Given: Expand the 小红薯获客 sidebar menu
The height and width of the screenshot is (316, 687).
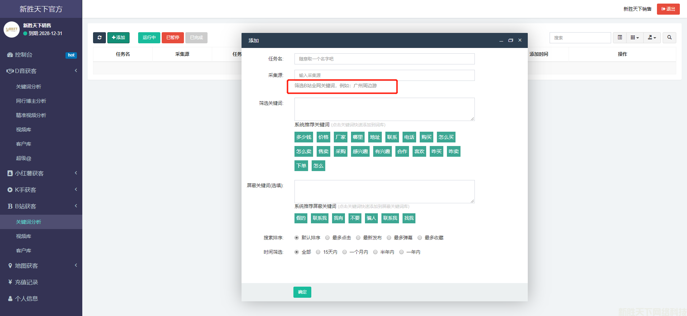Looking at the screenshot, I should pyautogui.click(x=41, y=173).
